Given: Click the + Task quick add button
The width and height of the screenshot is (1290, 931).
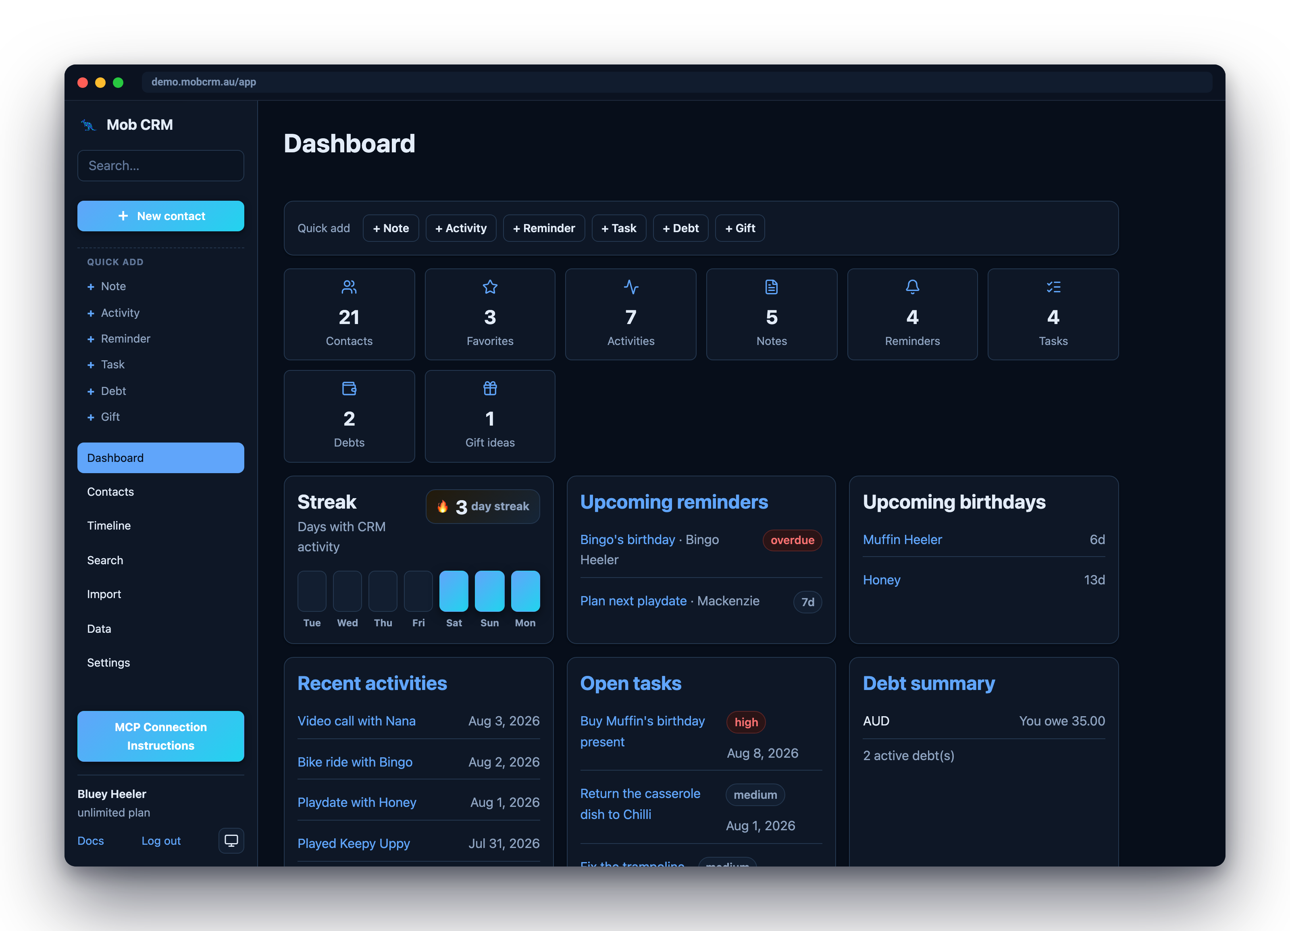Looking at the screenshot, I should tap(619, 228).
